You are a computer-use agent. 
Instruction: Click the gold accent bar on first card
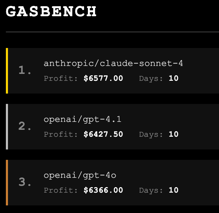[x=7, y=71]
